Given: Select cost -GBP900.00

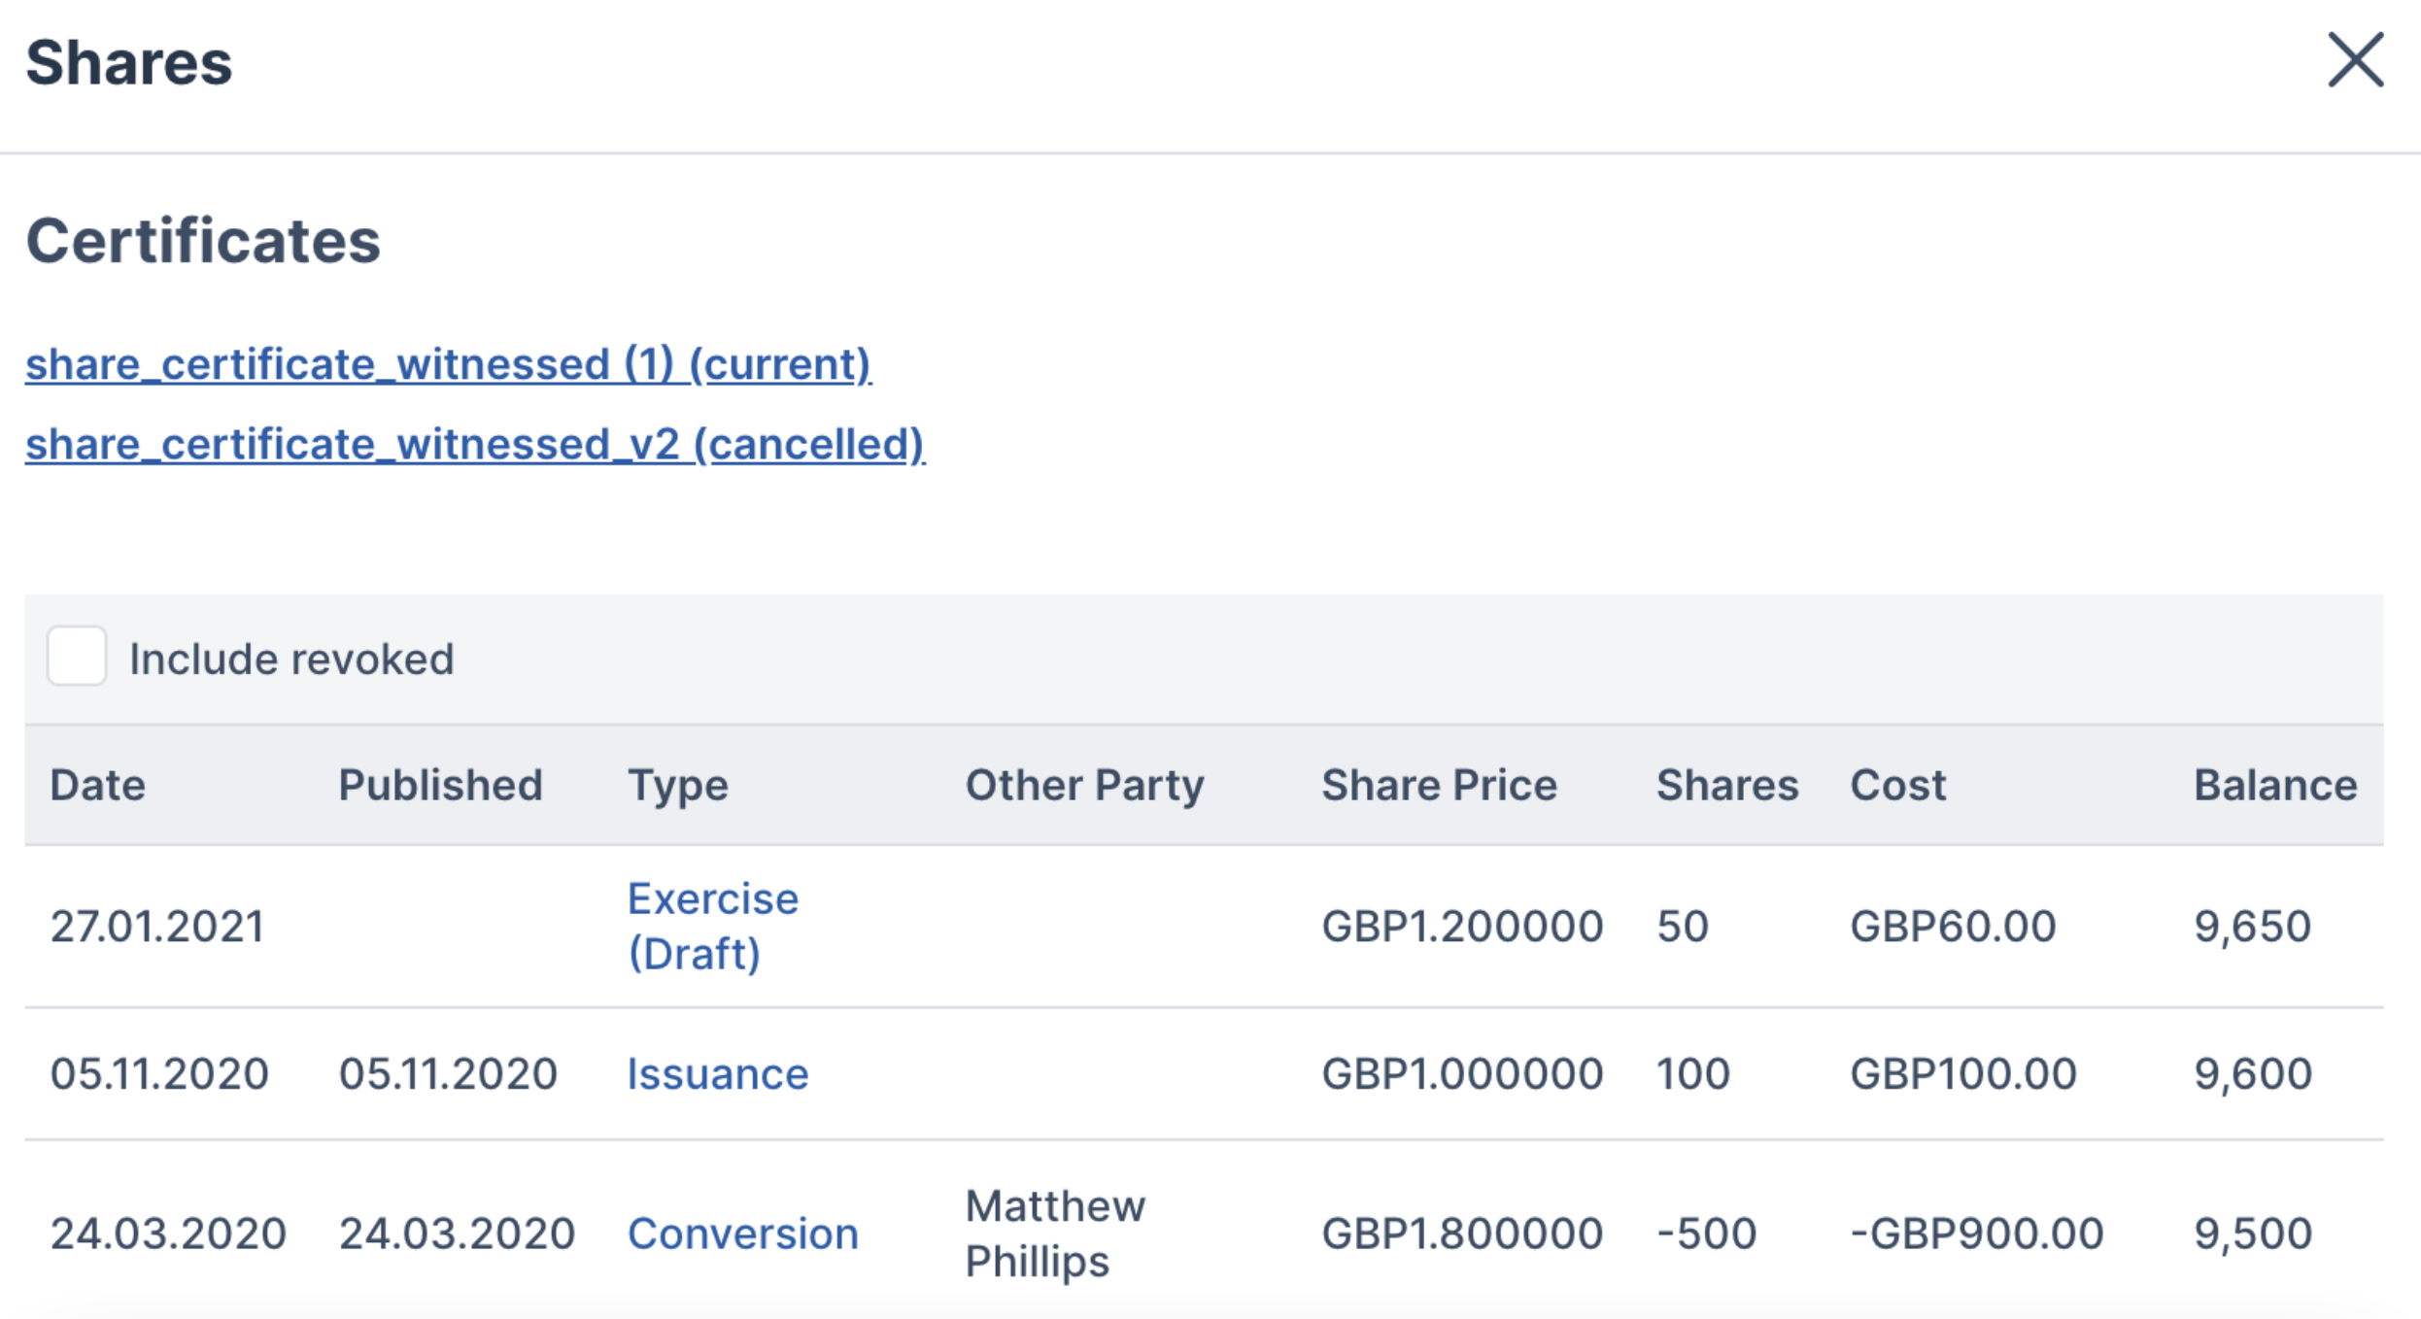Looking at the screenshot, I should point(1977,1234).
